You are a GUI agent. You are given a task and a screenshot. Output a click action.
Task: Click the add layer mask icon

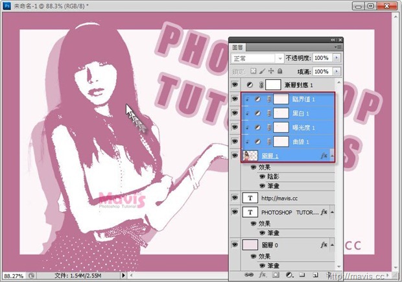click(x=276, y=275)
